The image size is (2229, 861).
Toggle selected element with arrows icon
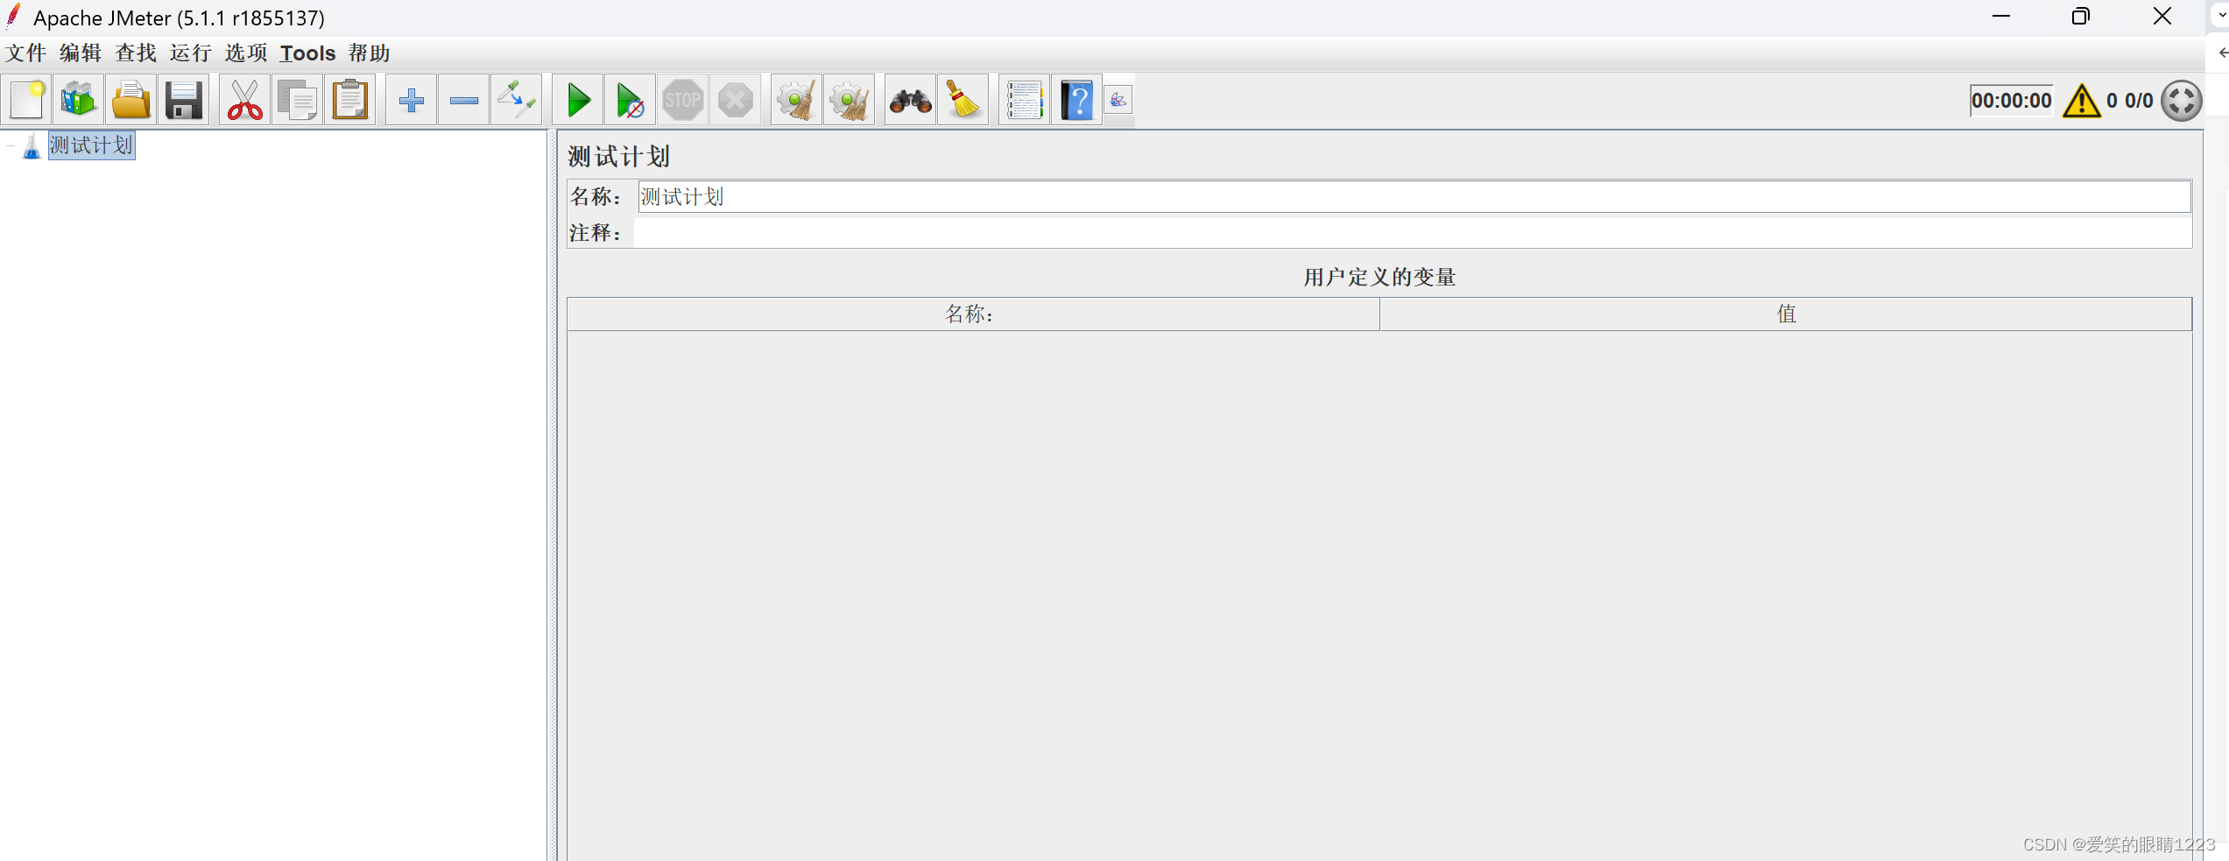pos(517,101)
